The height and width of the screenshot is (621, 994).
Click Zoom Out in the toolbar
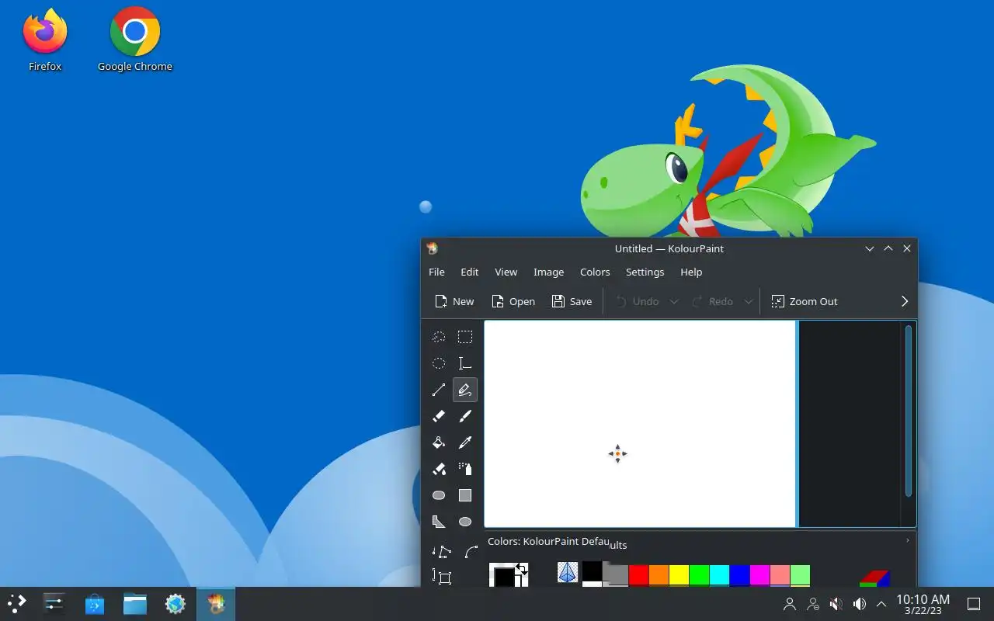pos(805,301)
